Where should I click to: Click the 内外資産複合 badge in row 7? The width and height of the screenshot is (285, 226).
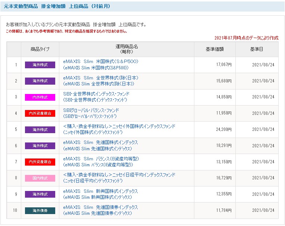pyautogui.click(x=40, y=162)
